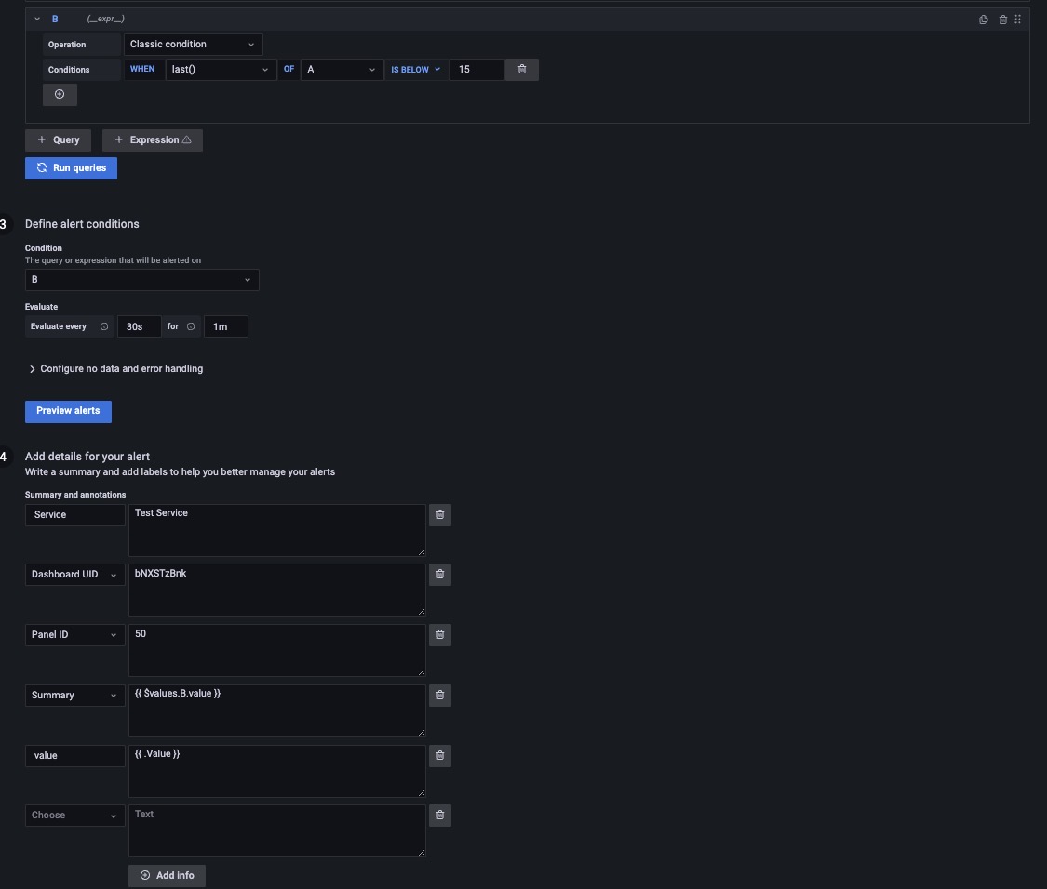The width and height of the screenshot is (1047, 889).
Task: Click the Run queries button
Action: point(71,167)
